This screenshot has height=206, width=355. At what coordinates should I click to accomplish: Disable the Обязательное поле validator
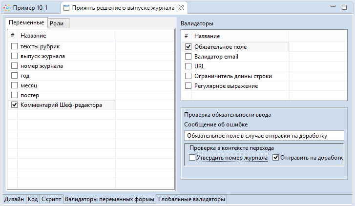coord(188,47)
